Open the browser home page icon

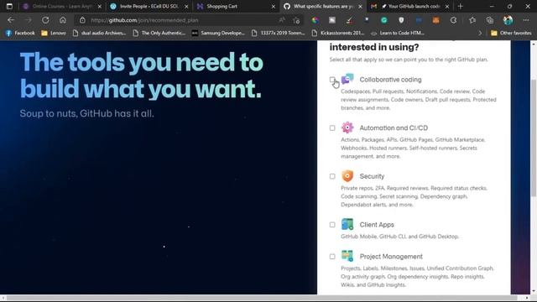point(63,20)
